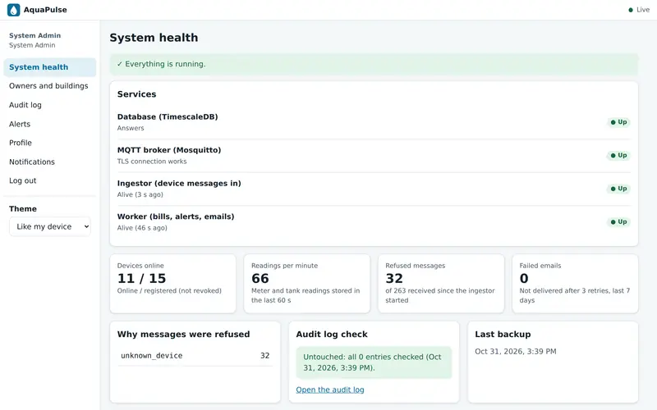Screen dimensions: 657x410
Task: Click the AquaPulse water drop logo
Action: (13, 10)
